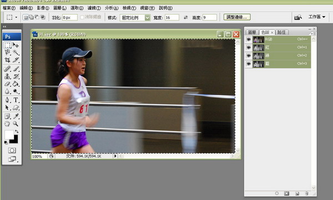
Task: Select the Eyedropper tool
Action: [x=16, y=116]
